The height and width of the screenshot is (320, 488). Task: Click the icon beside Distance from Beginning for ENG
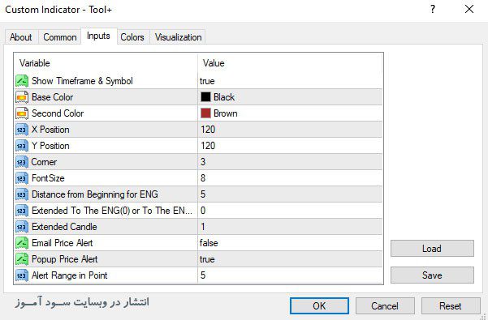click(x=22, y=194)
